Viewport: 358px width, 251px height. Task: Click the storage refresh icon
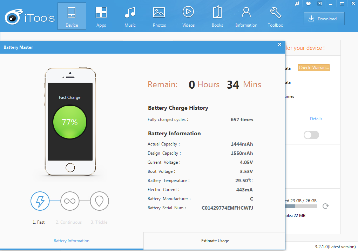pos(326,206)
